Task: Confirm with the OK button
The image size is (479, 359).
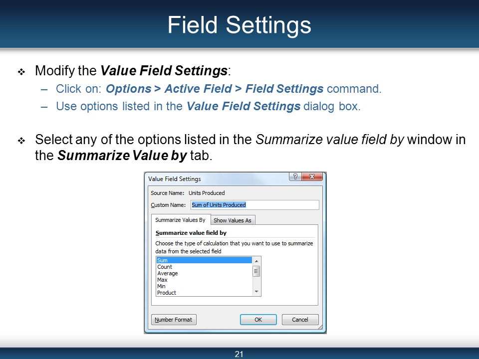Action: (x=258, y=320)
